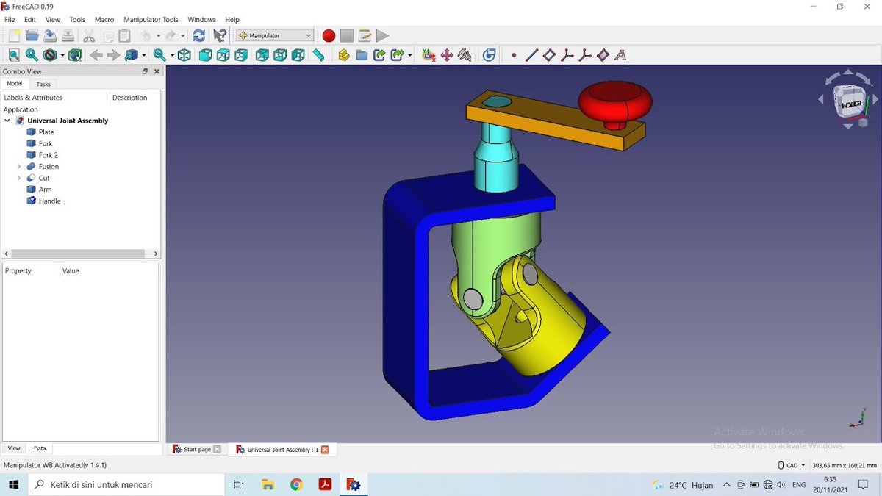Open the Undo history dropdown arrow

pyautogui.click(x=158, y=35)
